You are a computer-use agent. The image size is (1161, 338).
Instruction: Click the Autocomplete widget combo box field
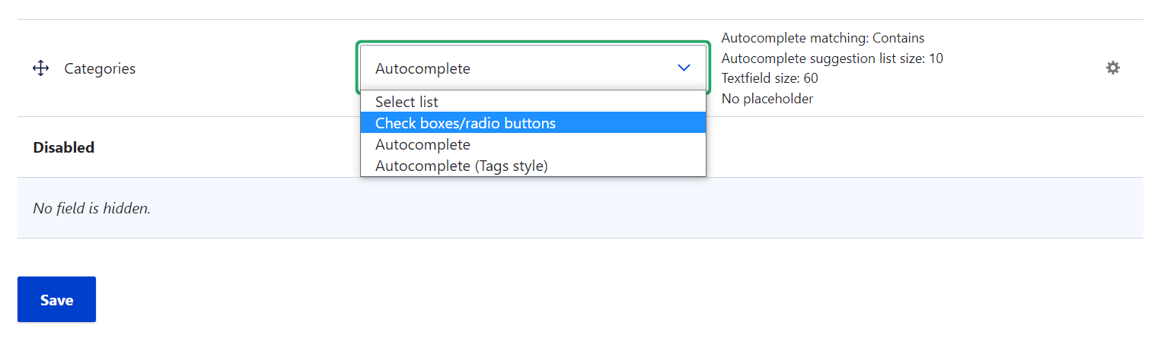(x=518, y=68)
